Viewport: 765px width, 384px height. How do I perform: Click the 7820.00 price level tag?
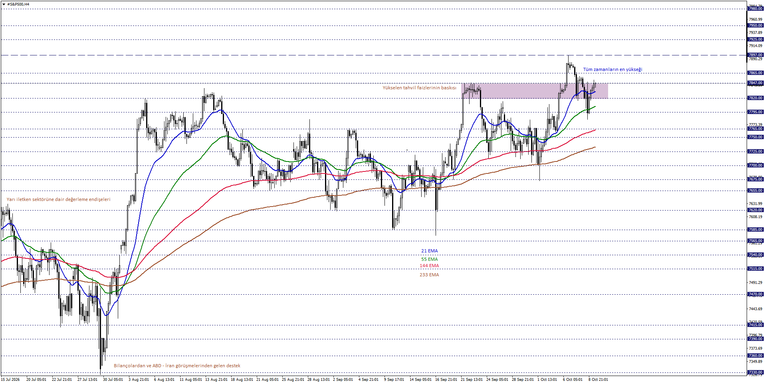755,98
